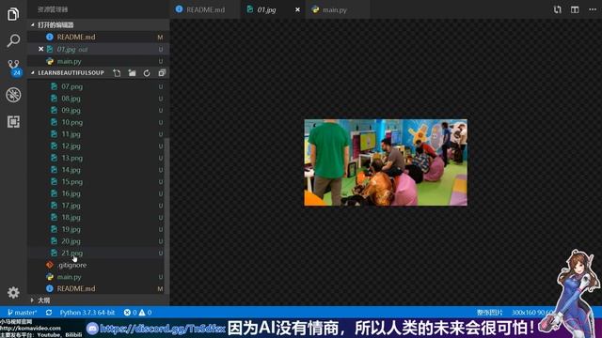The image size is (602, 338).
Task: Click the Open Changes icon in editor title
Action: (x=558, y=9)
